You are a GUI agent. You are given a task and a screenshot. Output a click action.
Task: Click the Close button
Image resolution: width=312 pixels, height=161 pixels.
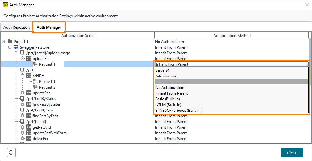coord(292,153)
